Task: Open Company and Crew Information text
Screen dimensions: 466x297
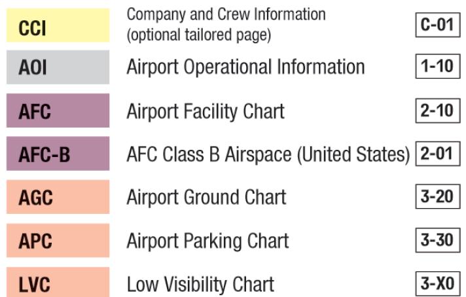Action: pos(226,14)
